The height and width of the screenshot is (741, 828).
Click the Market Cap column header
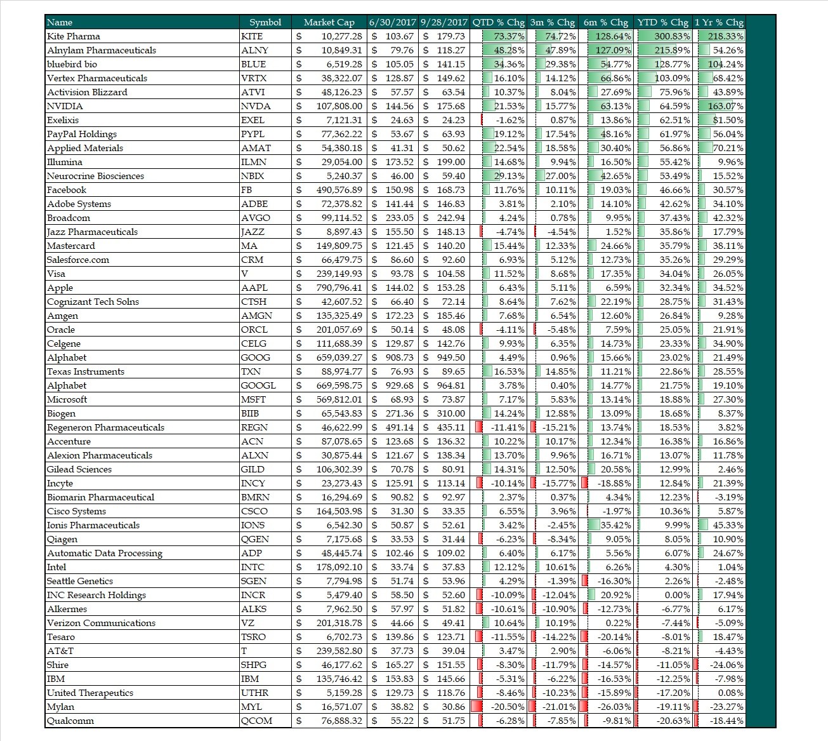(329, 22)
